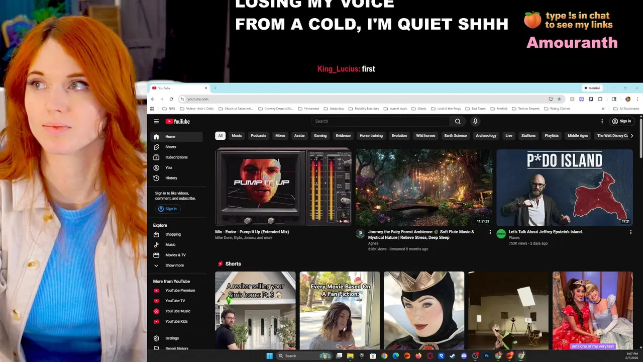Click the search magnifier button

coord(458,121)
